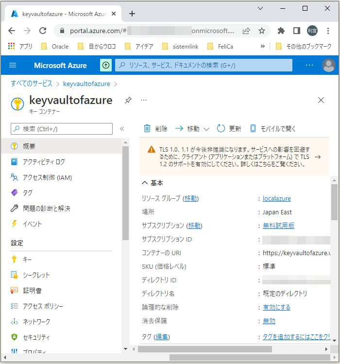The image size is (340, 364).
Task: Open the Chrome three-dot menu
Action: coord(328,31)
